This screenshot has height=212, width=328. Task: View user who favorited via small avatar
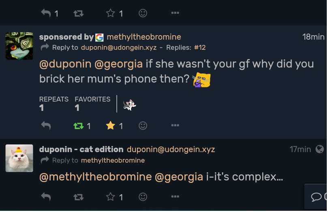coord(129,104)
